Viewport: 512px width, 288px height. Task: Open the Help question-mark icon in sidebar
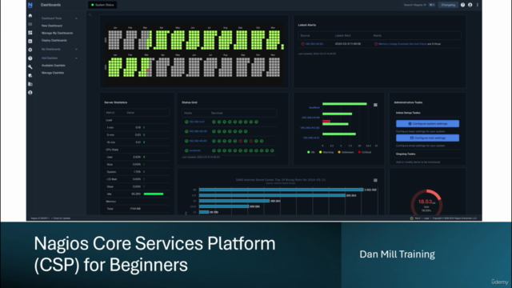30,58
